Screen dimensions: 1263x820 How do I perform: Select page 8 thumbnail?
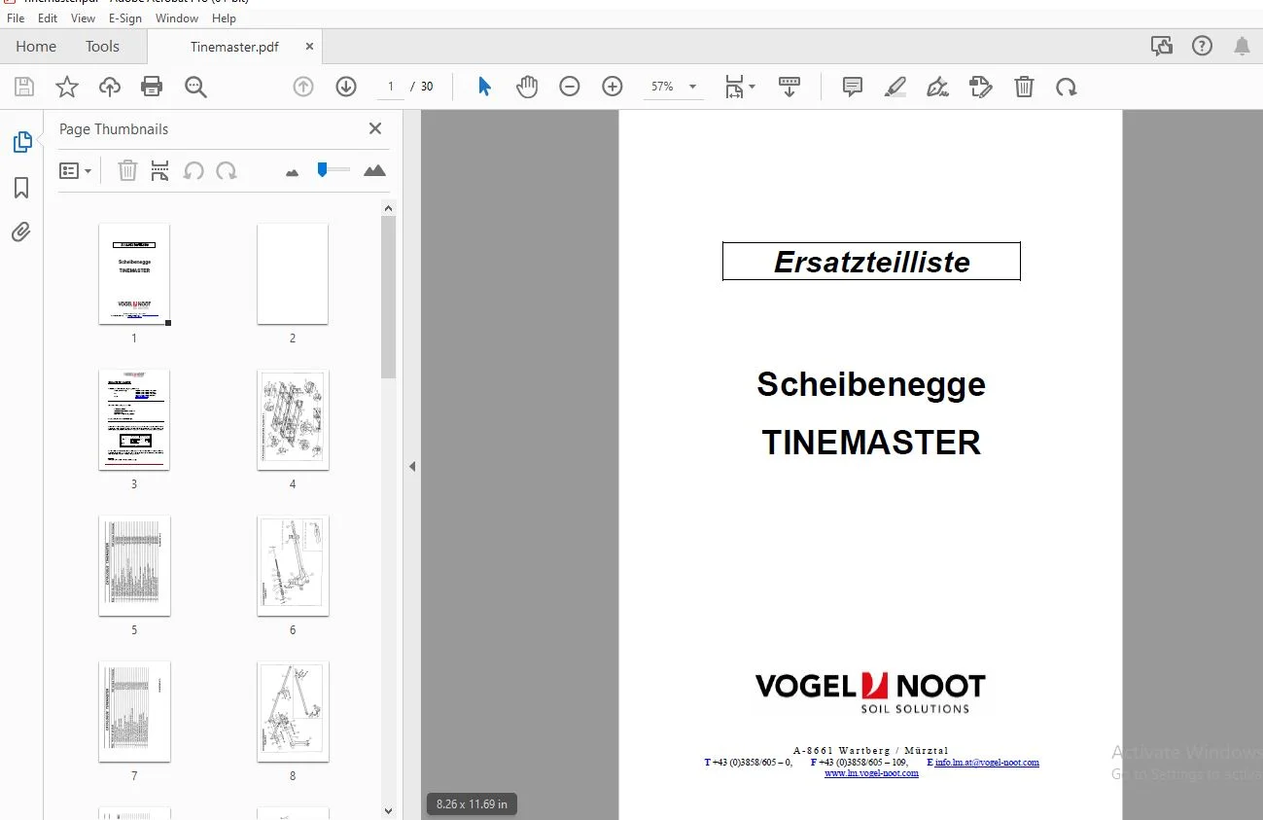click(293, 711)
